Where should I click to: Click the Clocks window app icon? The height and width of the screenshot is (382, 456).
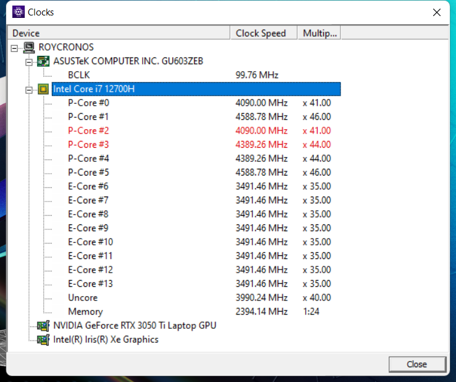point(19,12)
